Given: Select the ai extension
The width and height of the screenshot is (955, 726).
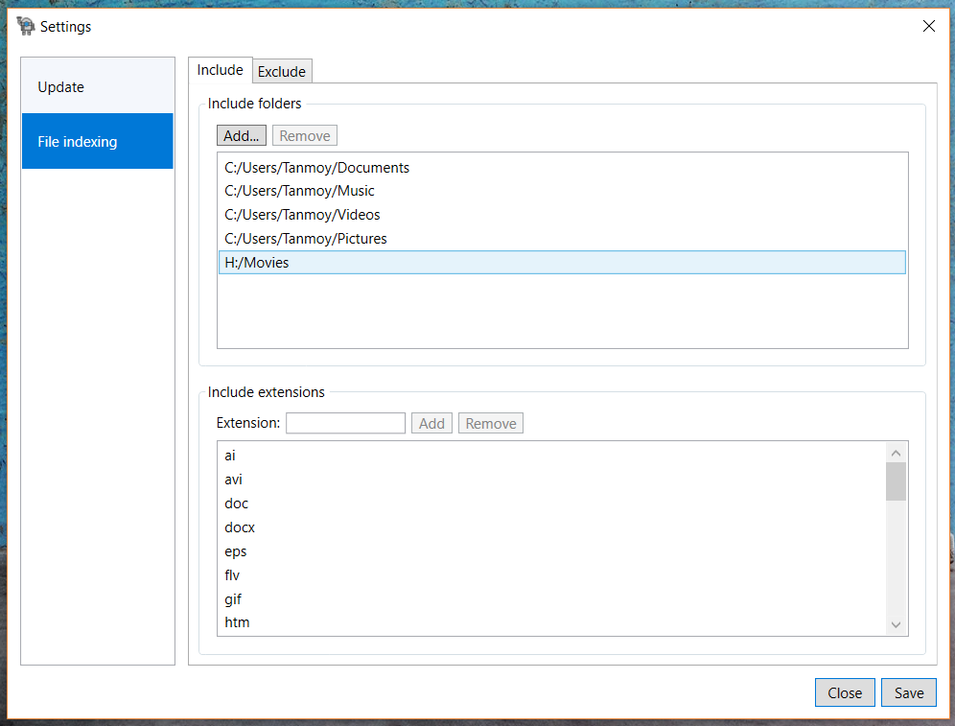Looking at the screenshot, I should (551, 456).
